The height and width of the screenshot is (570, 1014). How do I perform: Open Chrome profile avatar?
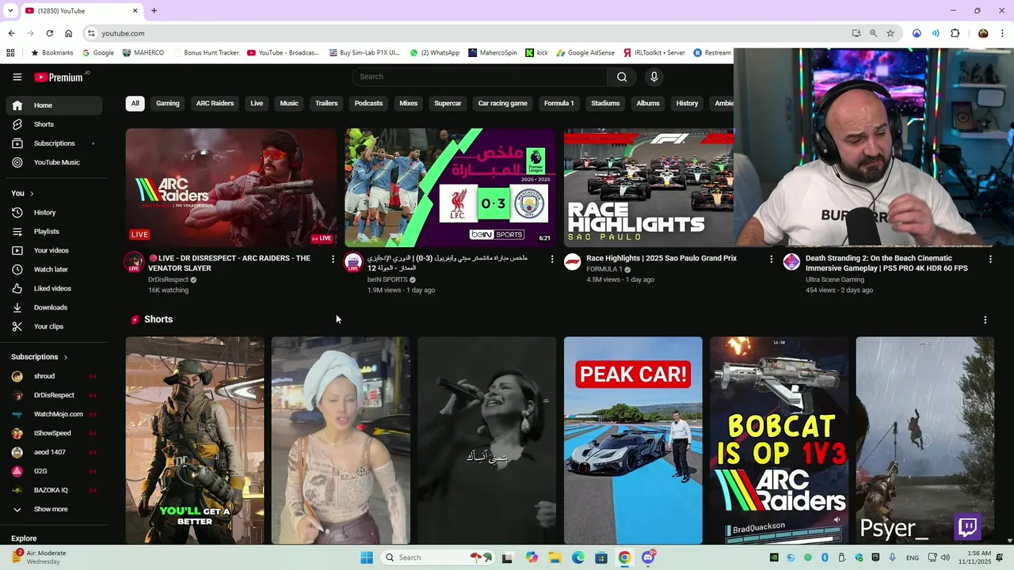pyautogui.click(x=983, y=33)
